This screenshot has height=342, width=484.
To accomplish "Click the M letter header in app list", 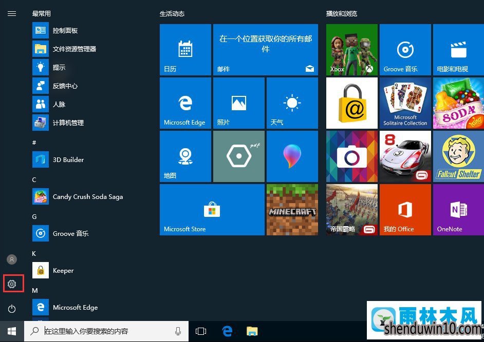I will point(35,291).
